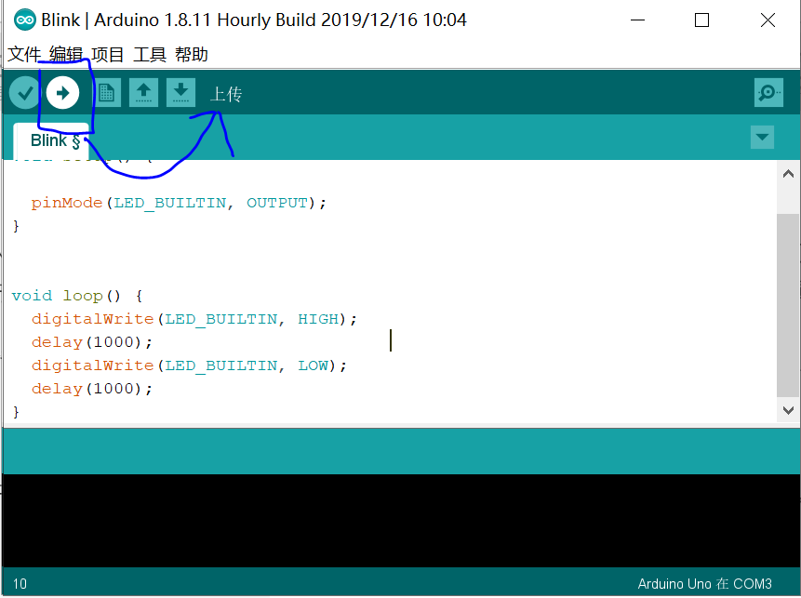Click the last delay(1000) line
The width and height of the screenshot is (801, 598).
[92, 389]
